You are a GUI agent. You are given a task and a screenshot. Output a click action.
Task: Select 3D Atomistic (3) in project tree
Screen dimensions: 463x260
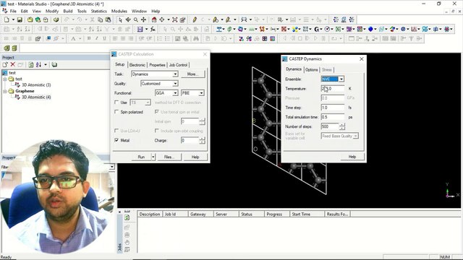pos(36,85)
